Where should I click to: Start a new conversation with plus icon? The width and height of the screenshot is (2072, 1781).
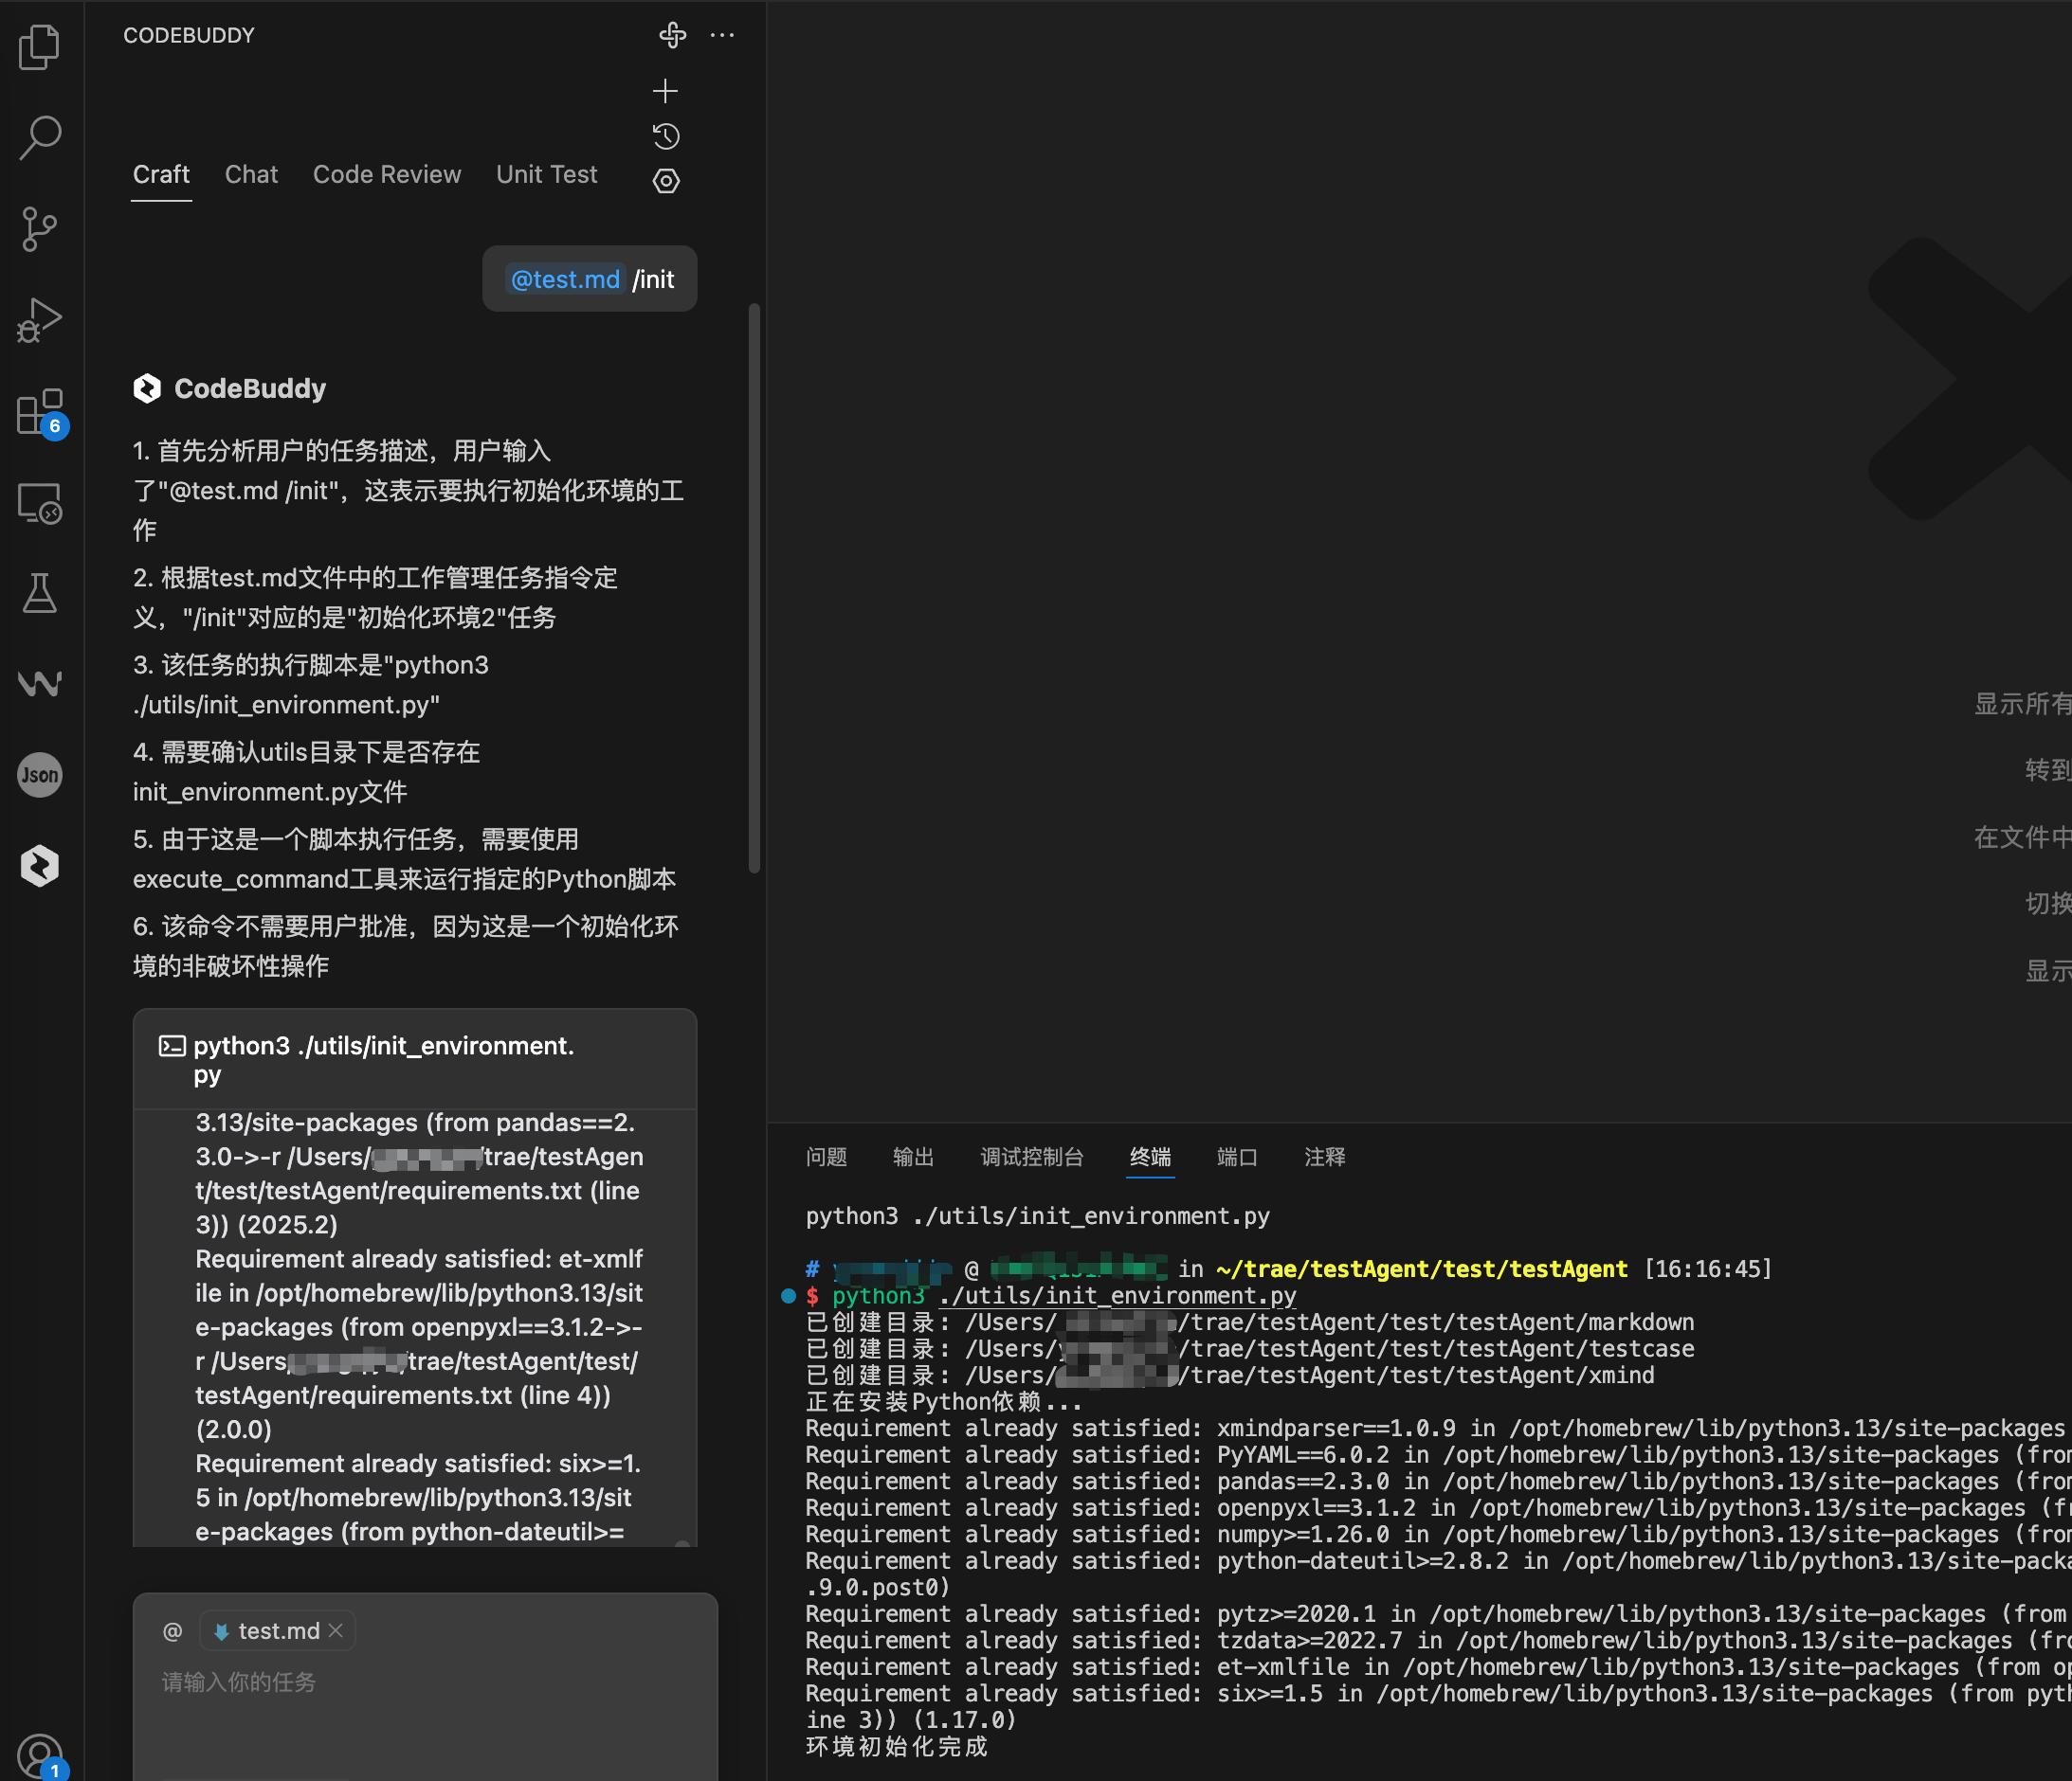(x=665, y=91)
